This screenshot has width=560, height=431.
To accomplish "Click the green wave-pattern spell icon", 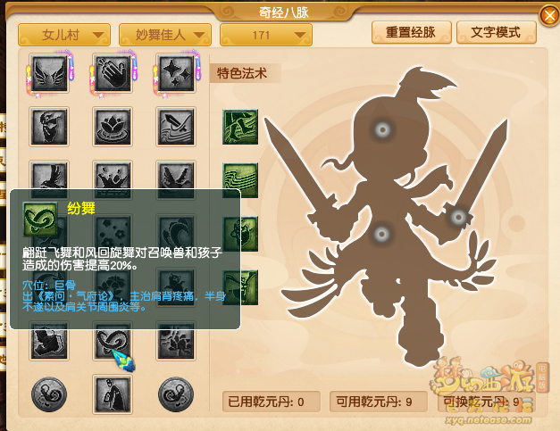I will (240, 180).
